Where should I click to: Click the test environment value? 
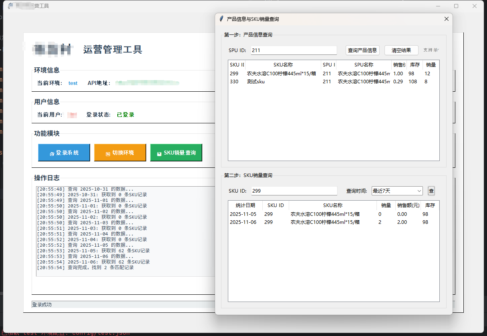[73, 83]
